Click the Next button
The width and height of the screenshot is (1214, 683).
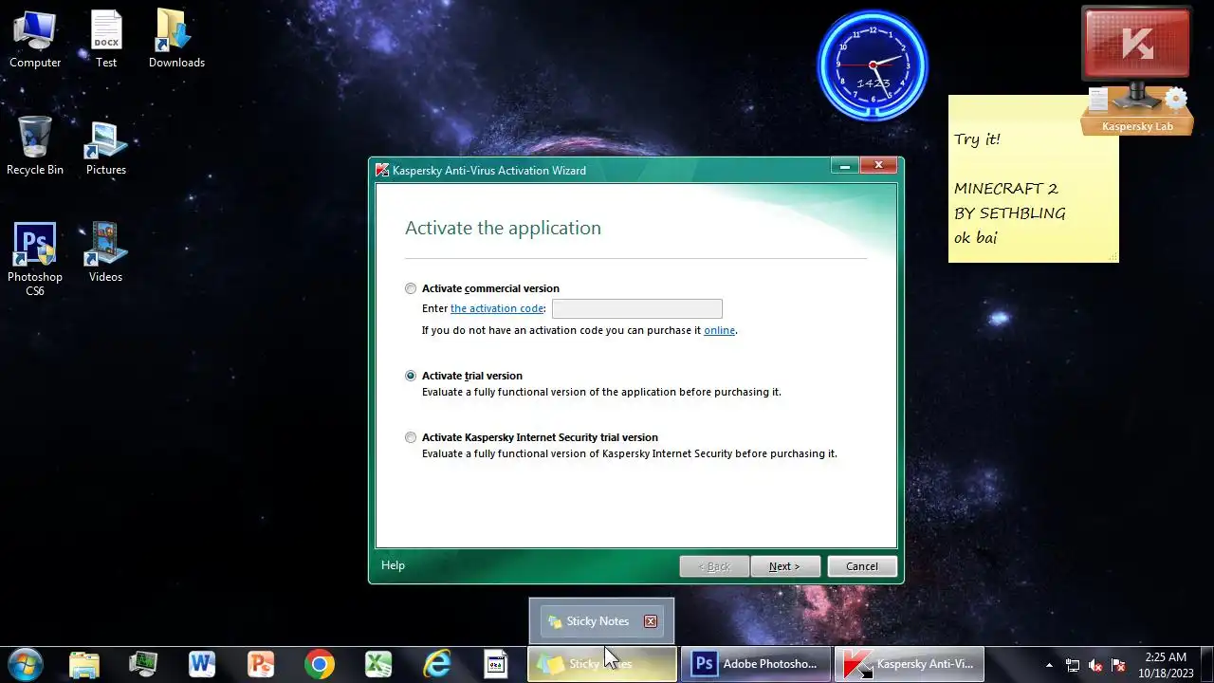784,566
